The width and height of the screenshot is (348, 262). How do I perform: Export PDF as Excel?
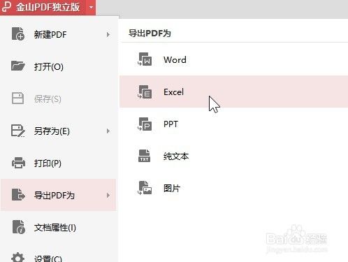coord(233,92)
